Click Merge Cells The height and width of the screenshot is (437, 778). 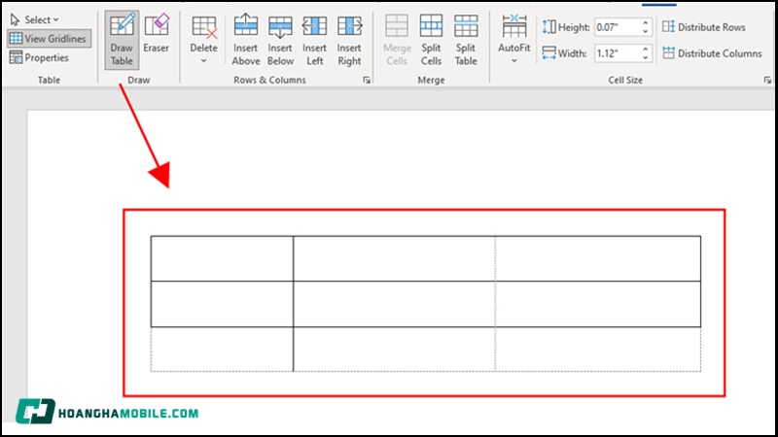(397, 40)
